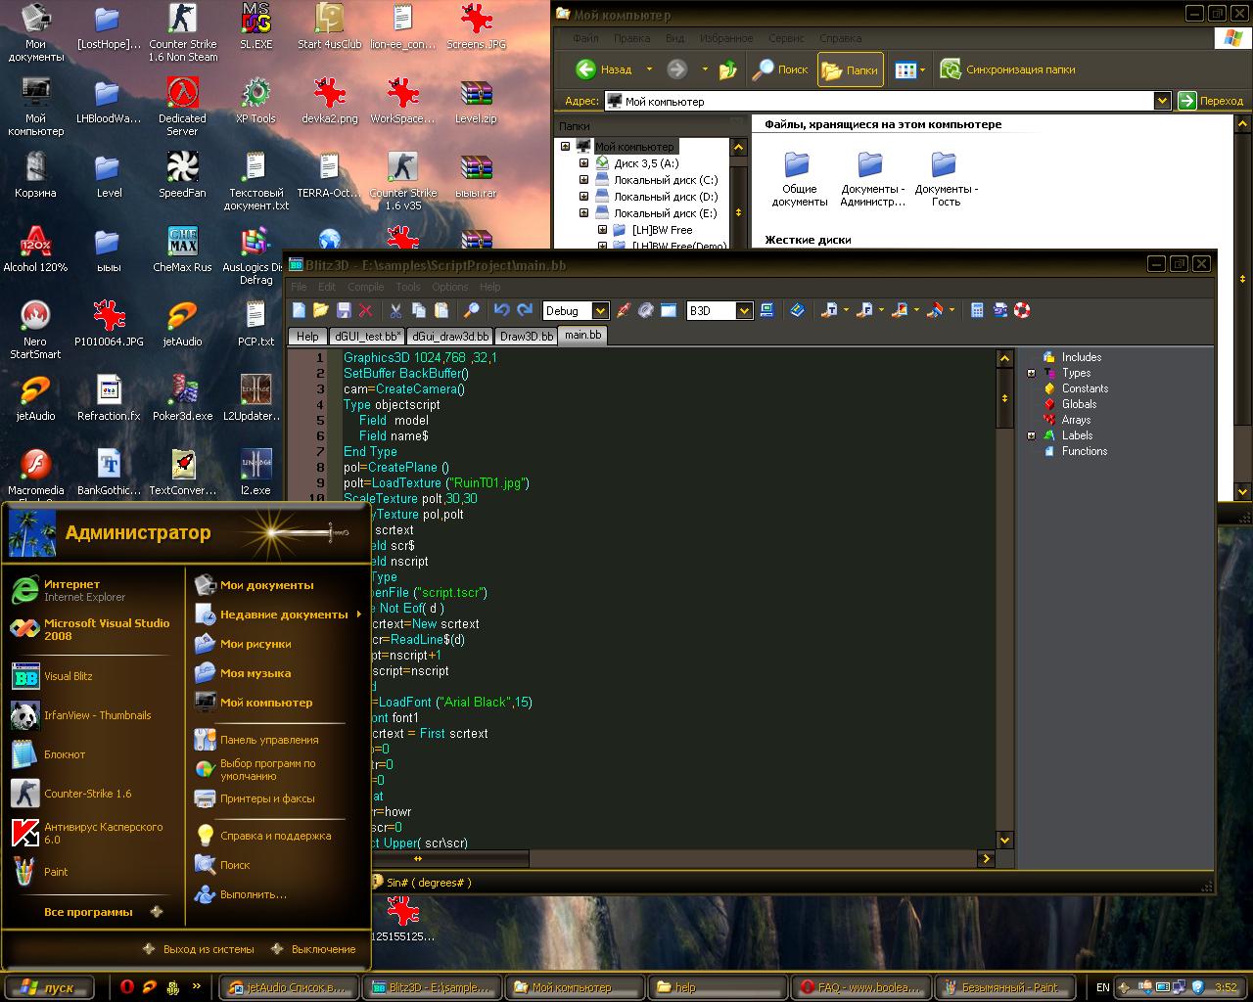Viewport: 1253px width, 1002px height.
Task: Click the Find (magnifier) icon in Blitz3D toolbar
Action: (x=471, y=310)
